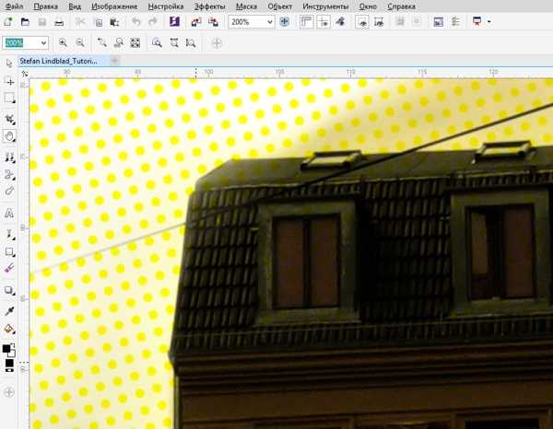Click the background color swatch

(x=12, y=353)
